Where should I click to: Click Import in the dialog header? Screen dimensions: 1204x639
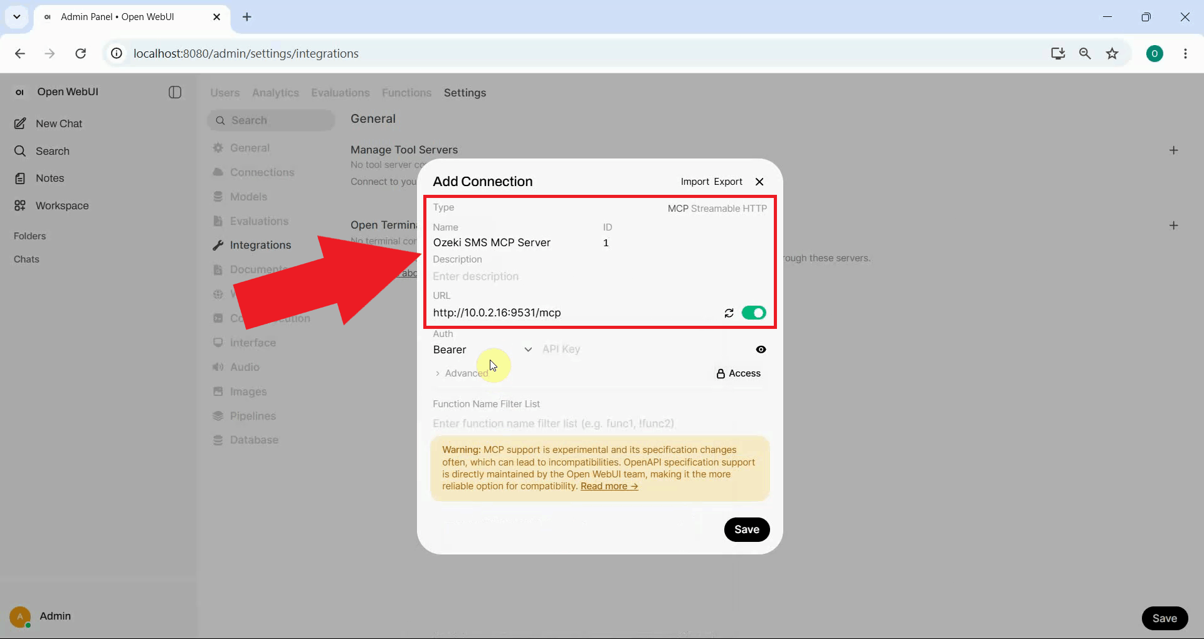(695, 182)
